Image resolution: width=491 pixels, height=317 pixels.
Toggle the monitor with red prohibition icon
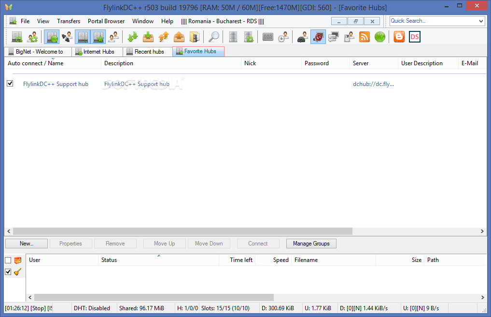tap(318, 37)
